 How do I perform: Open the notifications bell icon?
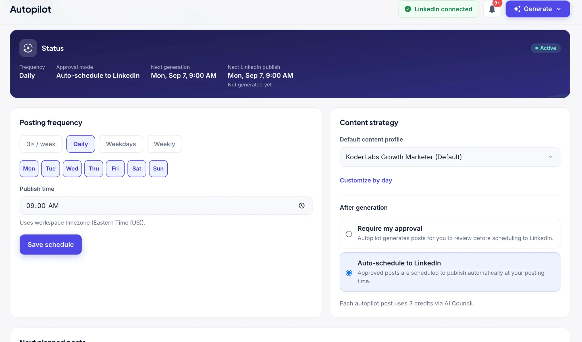[x=492, y=9]
